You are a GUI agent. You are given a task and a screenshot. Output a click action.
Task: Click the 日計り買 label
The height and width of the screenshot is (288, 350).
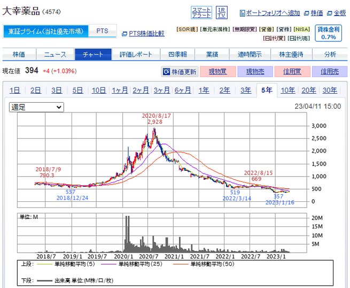[x=274, y=39]
